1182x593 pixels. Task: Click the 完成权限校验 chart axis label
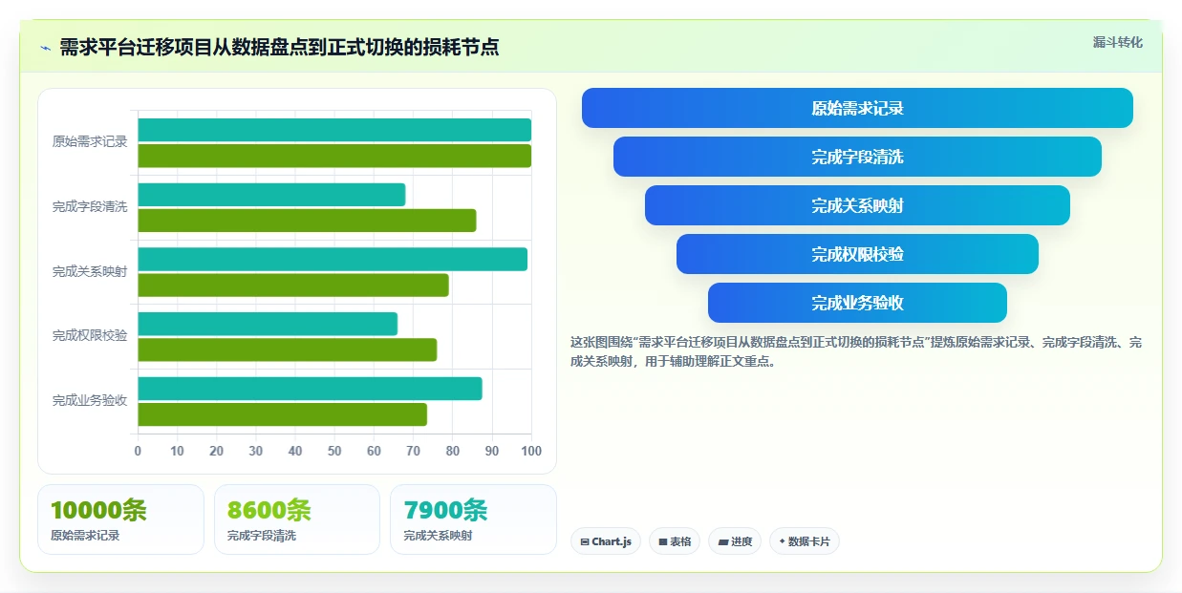[x=90, y=335]
